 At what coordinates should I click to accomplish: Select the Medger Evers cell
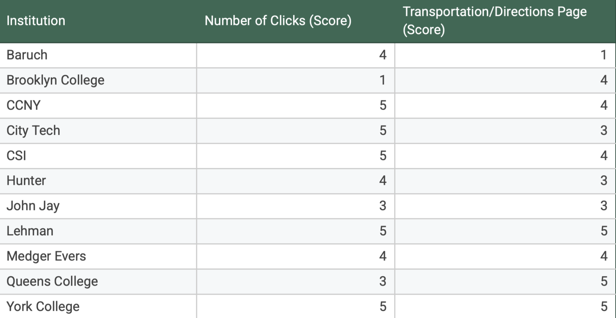click(46, 256)
